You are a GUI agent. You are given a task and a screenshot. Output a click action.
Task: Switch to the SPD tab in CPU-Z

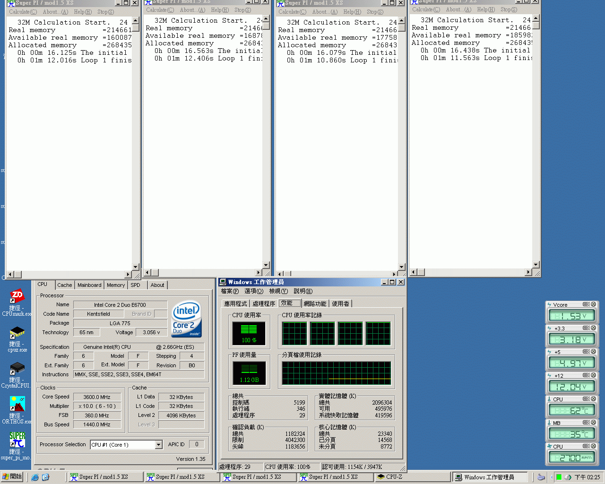click(x=136, y=285)
